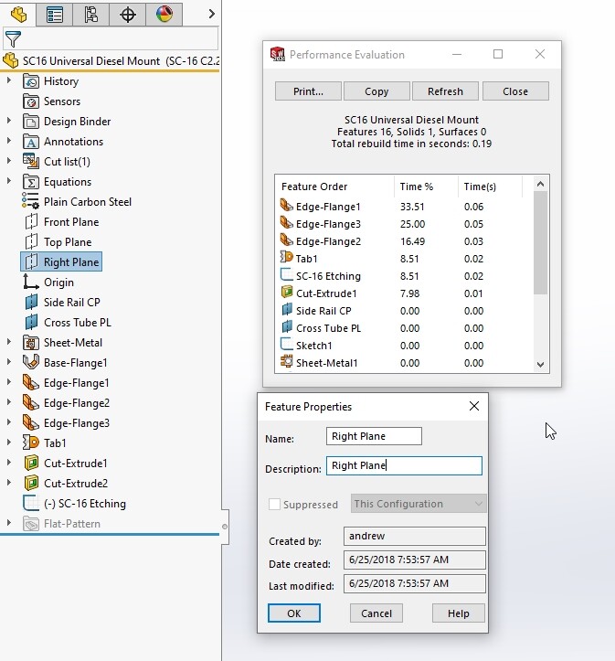The height and width of the screenshot is (661, 615).
Task: Click the Edge-Flange1 icon in the tree
Action: point(31,383)
